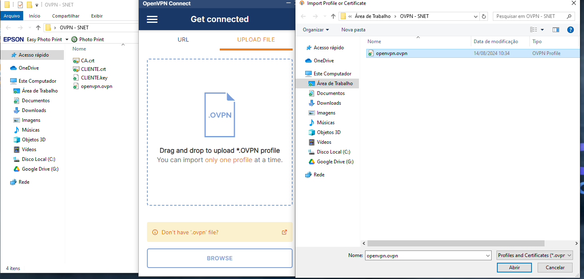Screen dimensions: 584x279
Task: Click the back arrow in import dialog navigation
Action: [303, 16]
